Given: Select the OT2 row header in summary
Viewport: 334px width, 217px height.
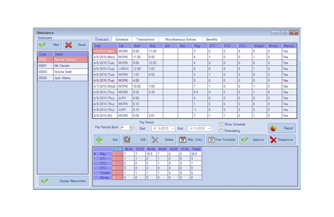Looking at the screenshot, I should pos(102,163).
